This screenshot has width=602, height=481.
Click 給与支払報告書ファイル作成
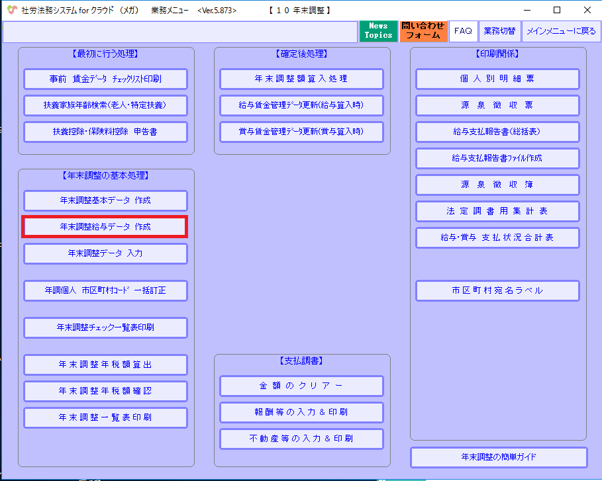tap(497, 158)
